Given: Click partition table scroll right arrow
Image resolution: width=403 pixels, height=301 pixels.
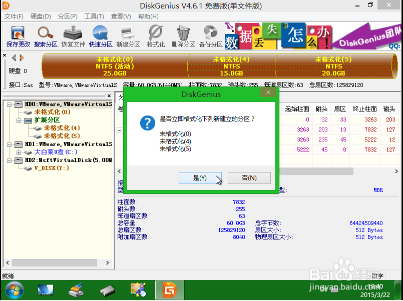Looking at the screenshot, I should 396,171.
